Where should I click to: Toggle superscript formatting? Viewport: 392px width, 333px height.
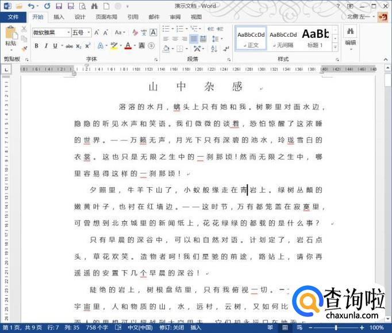[x=87, y=46]
